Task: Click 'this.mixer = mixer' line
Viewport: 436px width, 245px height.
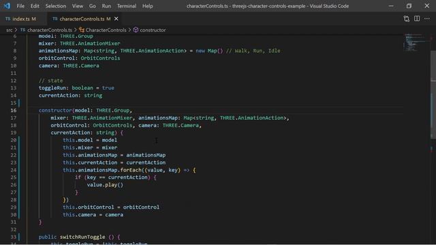Action: [x=90, y=148]
